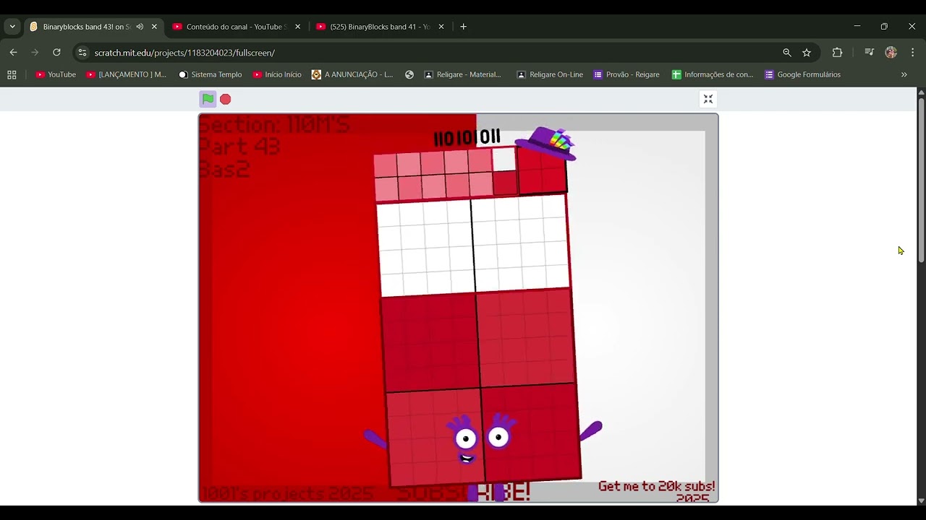The height and width of the screenshot is (520, 926).
Task: Minimize the Chrome window
Action: (x=857, y=26)
